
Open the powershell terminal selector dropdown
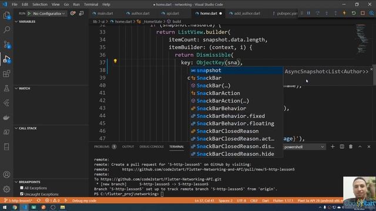point(304,147)
